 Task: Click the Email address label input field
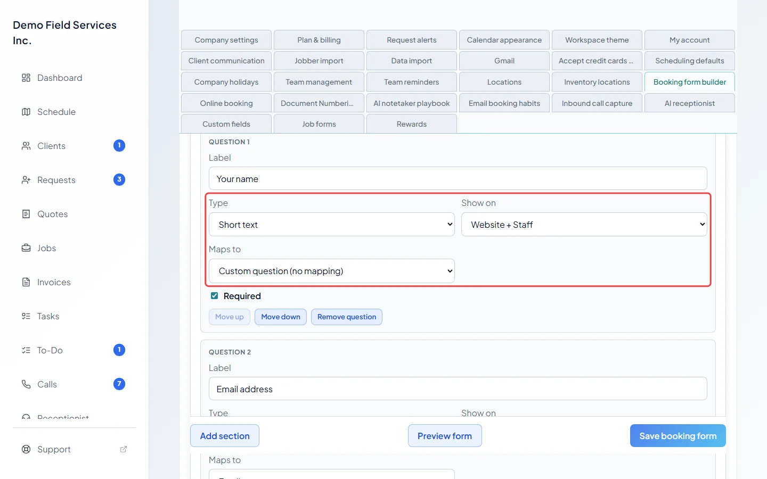[458, 389]
